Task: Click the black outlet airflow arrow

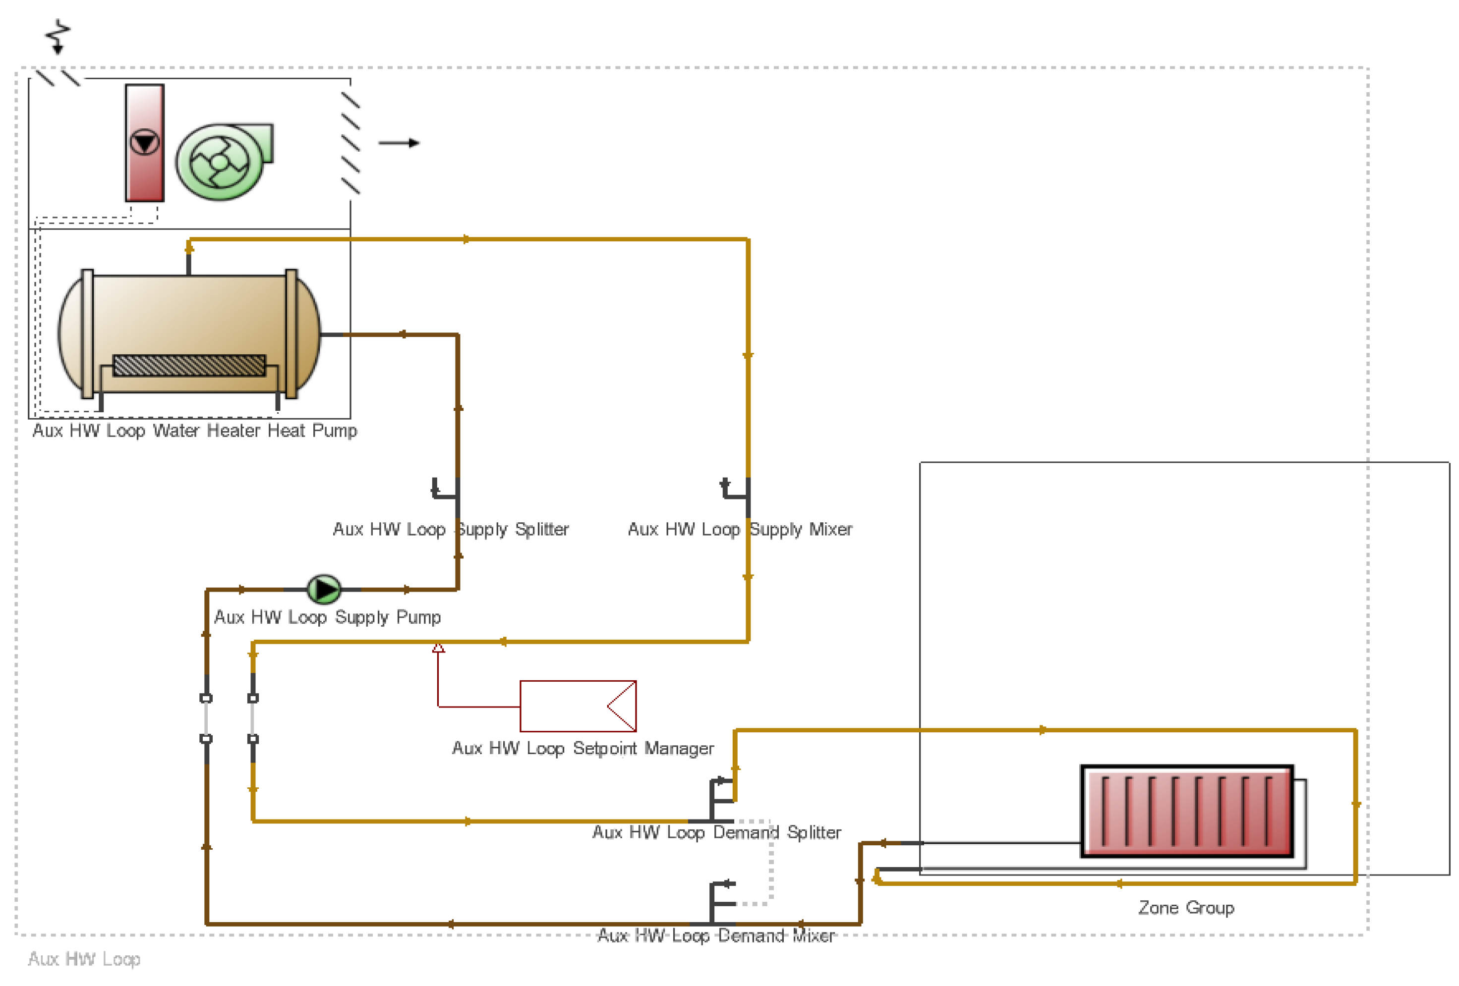Action: (399, 143)
